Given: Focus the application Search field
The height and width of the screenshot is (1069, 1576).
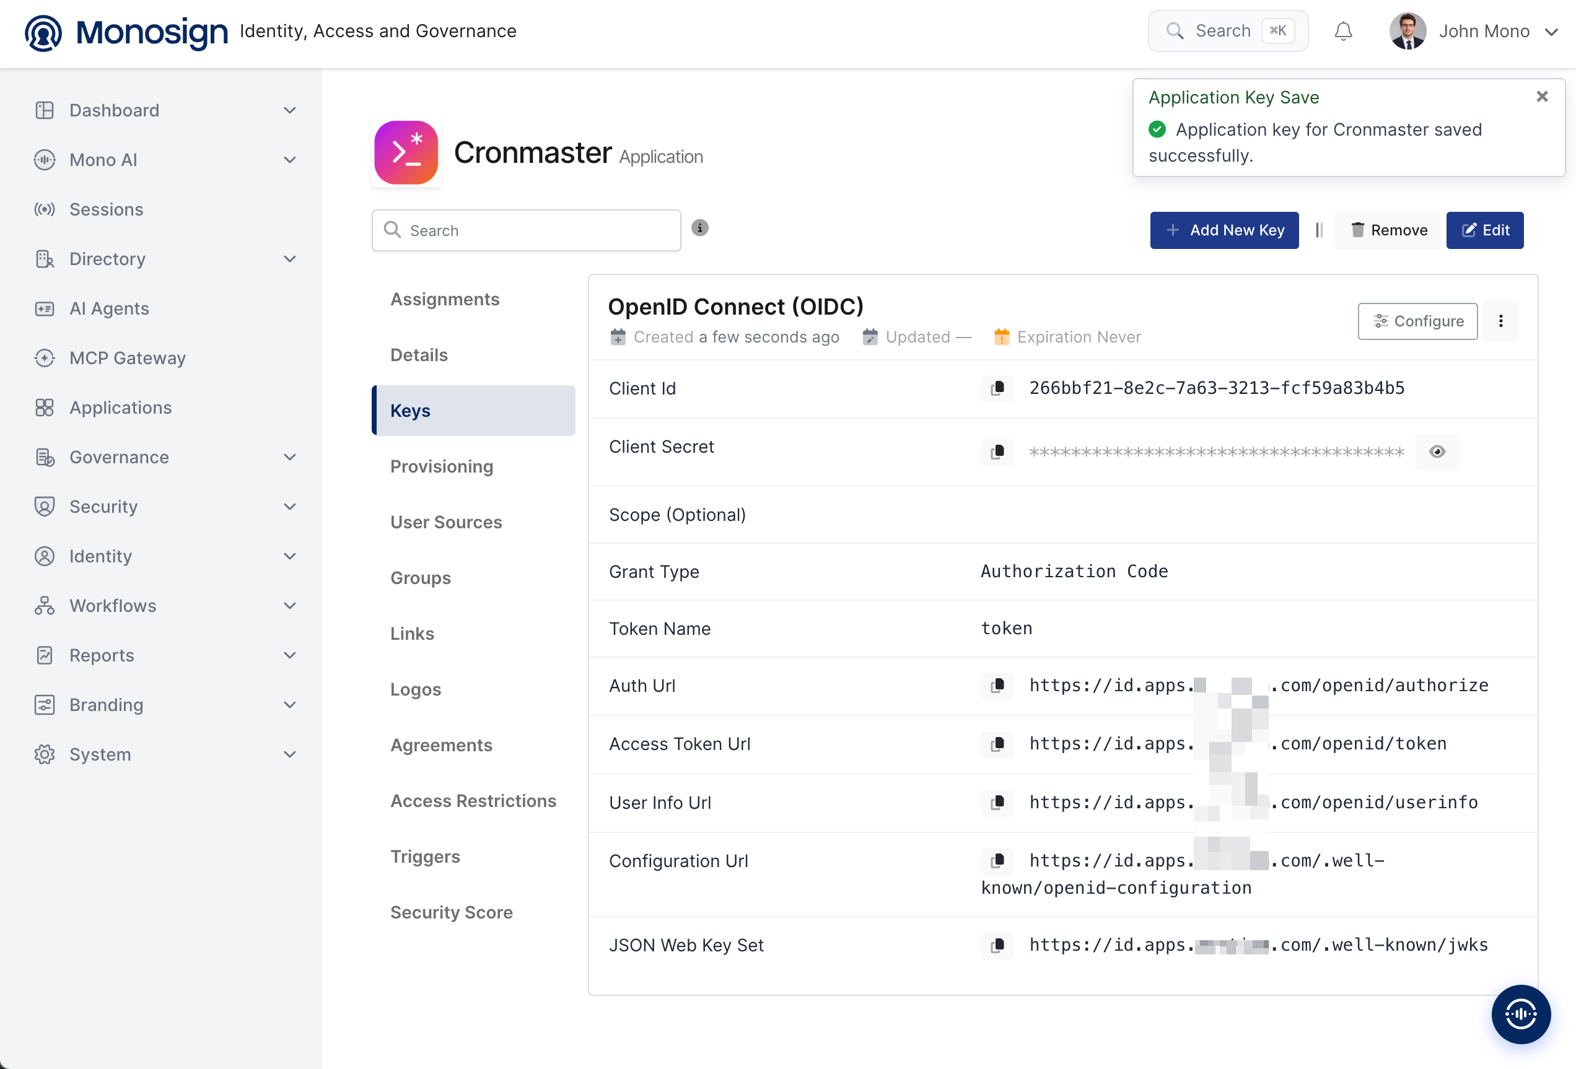Looking at the screenshot, I should (526, 230).
